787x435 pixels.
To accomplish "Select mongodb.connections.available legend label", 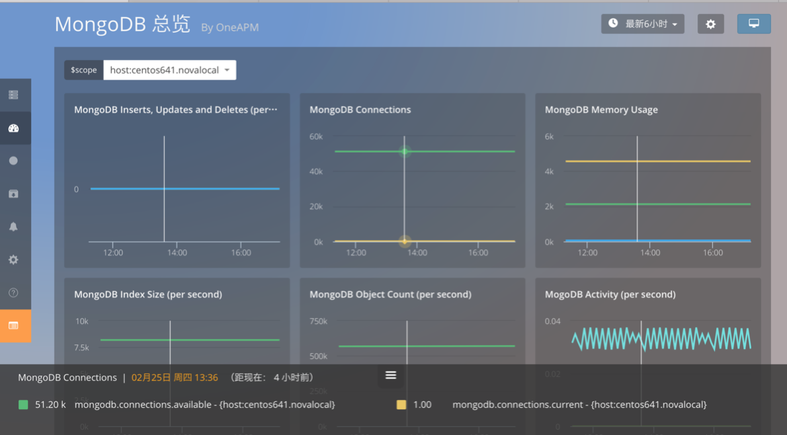I will pos(204,405).
